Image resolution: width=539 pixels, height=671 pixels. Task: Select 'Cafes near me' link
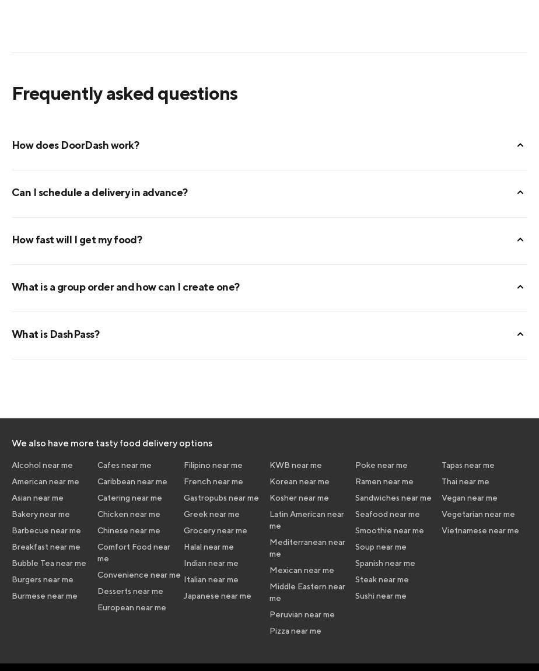pos(124,465)
